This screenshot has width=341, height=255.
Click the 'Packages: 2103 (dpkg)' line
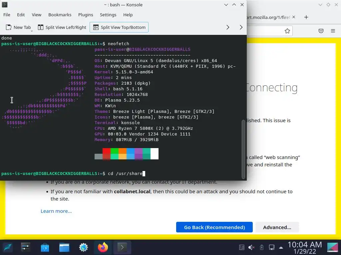[123, 83]
